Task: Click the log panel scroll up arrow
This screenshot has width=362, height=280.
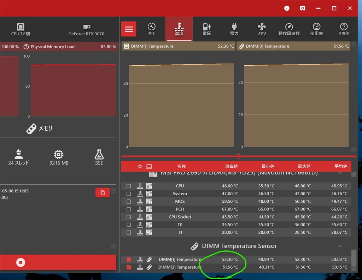Action: click(x=113, y=191)
